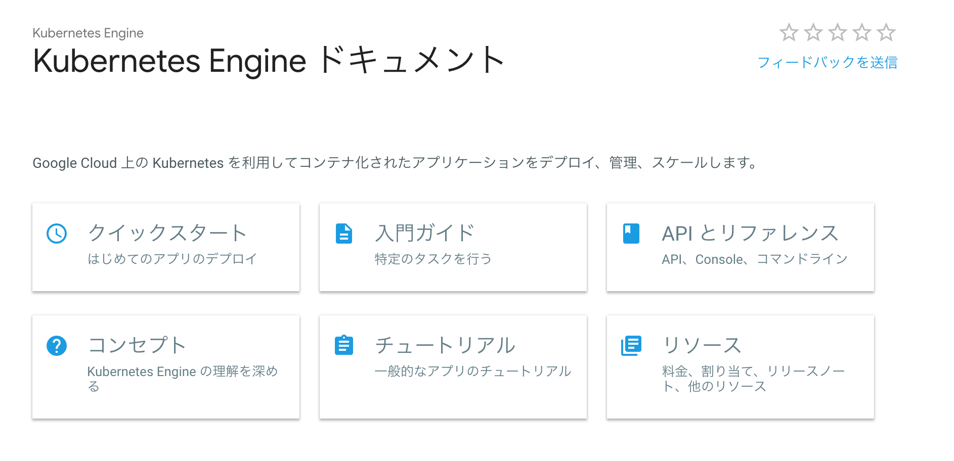Screen dimensions: 954x461
Task: Click the 一般的なアプリのチュートリアル description
Action: click(x=473, y=371)
